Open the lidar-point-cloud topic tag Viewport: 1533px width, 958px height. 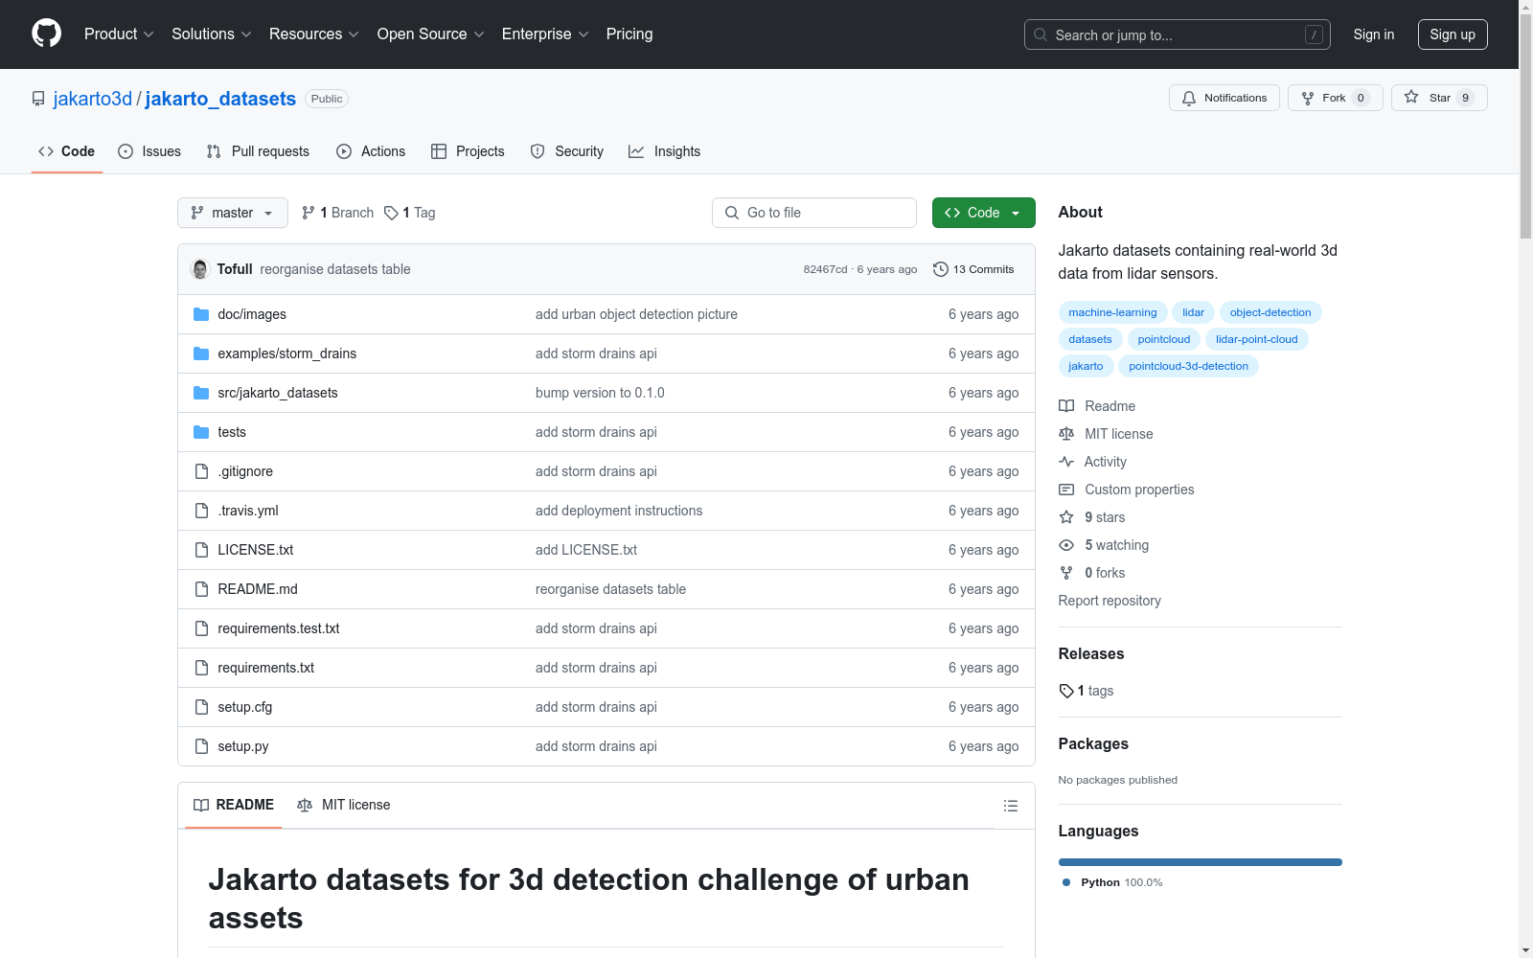click(x=1256, y=339)
